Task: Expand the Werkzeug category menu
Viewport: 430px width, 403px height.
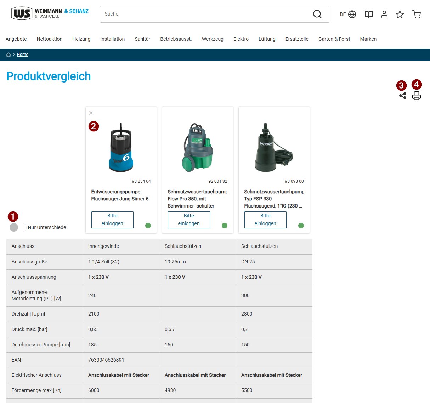Action: pyautogui.click(x=213, y=39)
